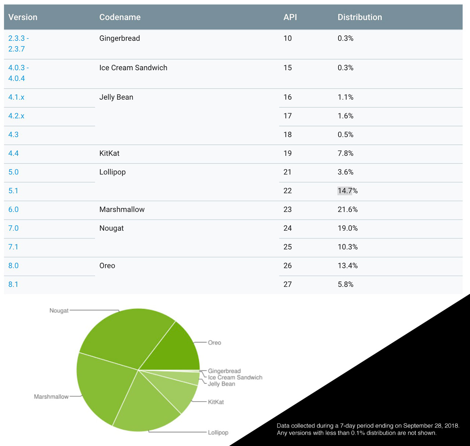Screen dimensions: 470x446
Task: Select the Lollipop label under the pie chart
Action: 218,432
